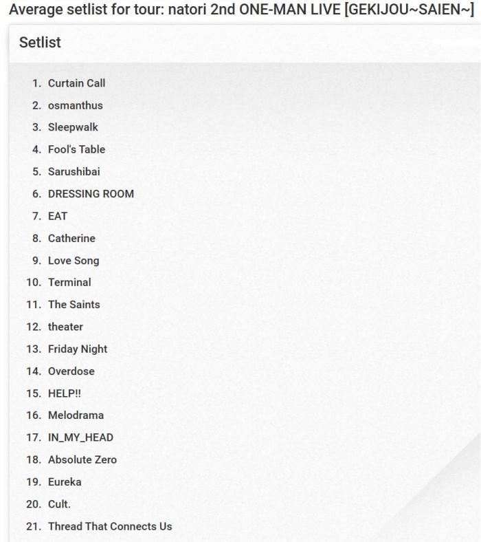
Task: Open the song Curtain Call
Action: click(x=76, y=83)
